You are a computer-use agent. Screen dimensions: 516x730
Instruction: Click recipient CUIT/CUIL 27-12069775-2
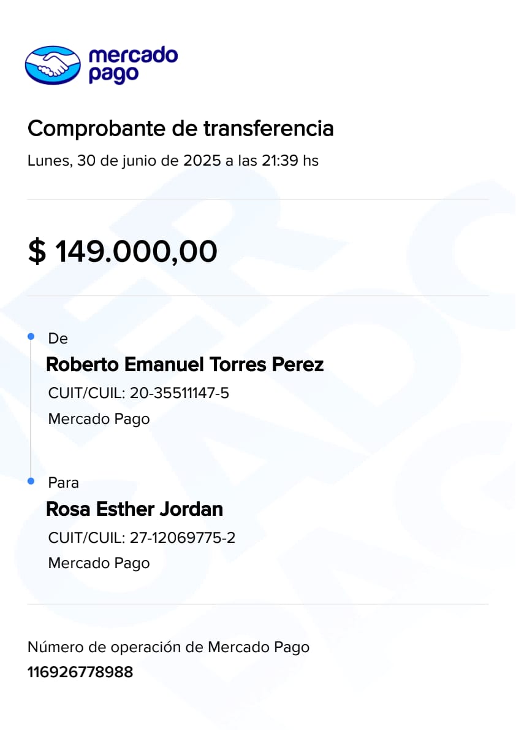point(142,538)
